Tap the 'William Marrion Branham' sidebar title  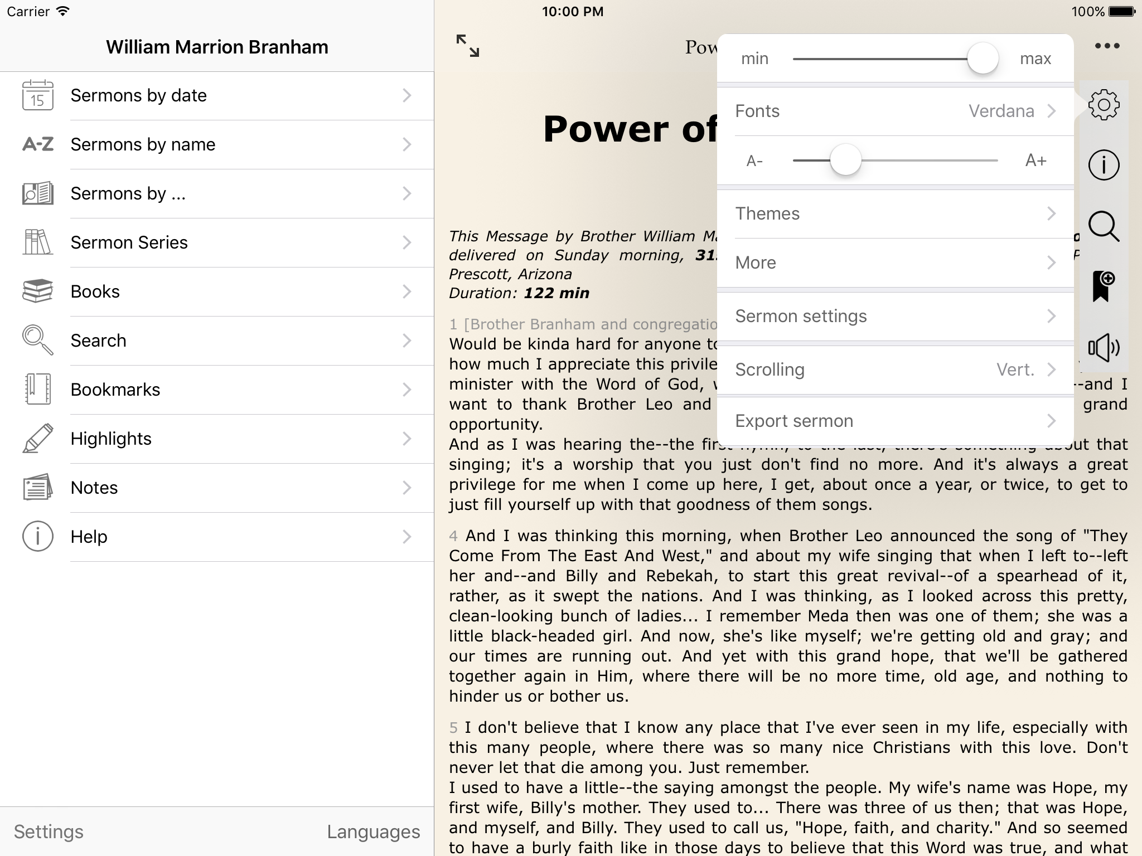(x=217, y=47)
